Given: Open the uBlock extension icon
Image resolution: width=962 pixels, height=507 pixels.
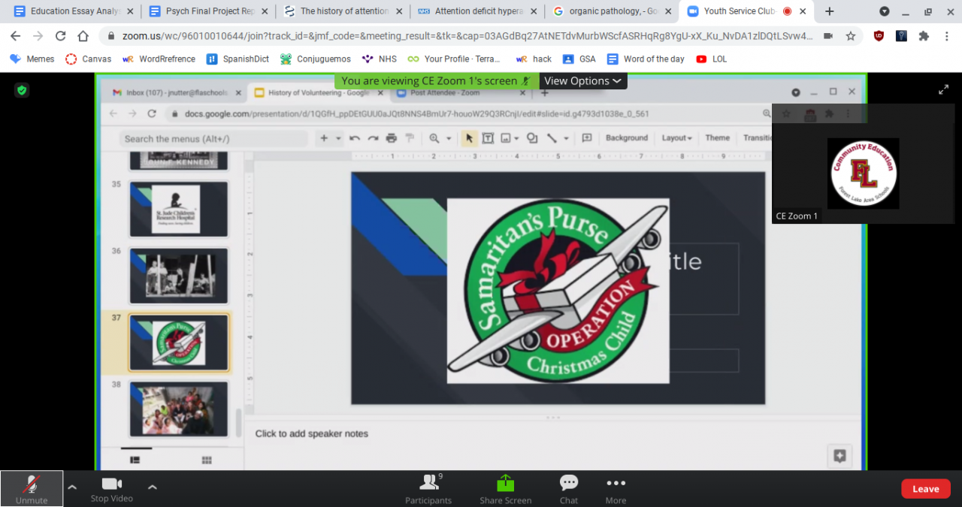Looking at the screenshot, I should click(x=879, y=36).
